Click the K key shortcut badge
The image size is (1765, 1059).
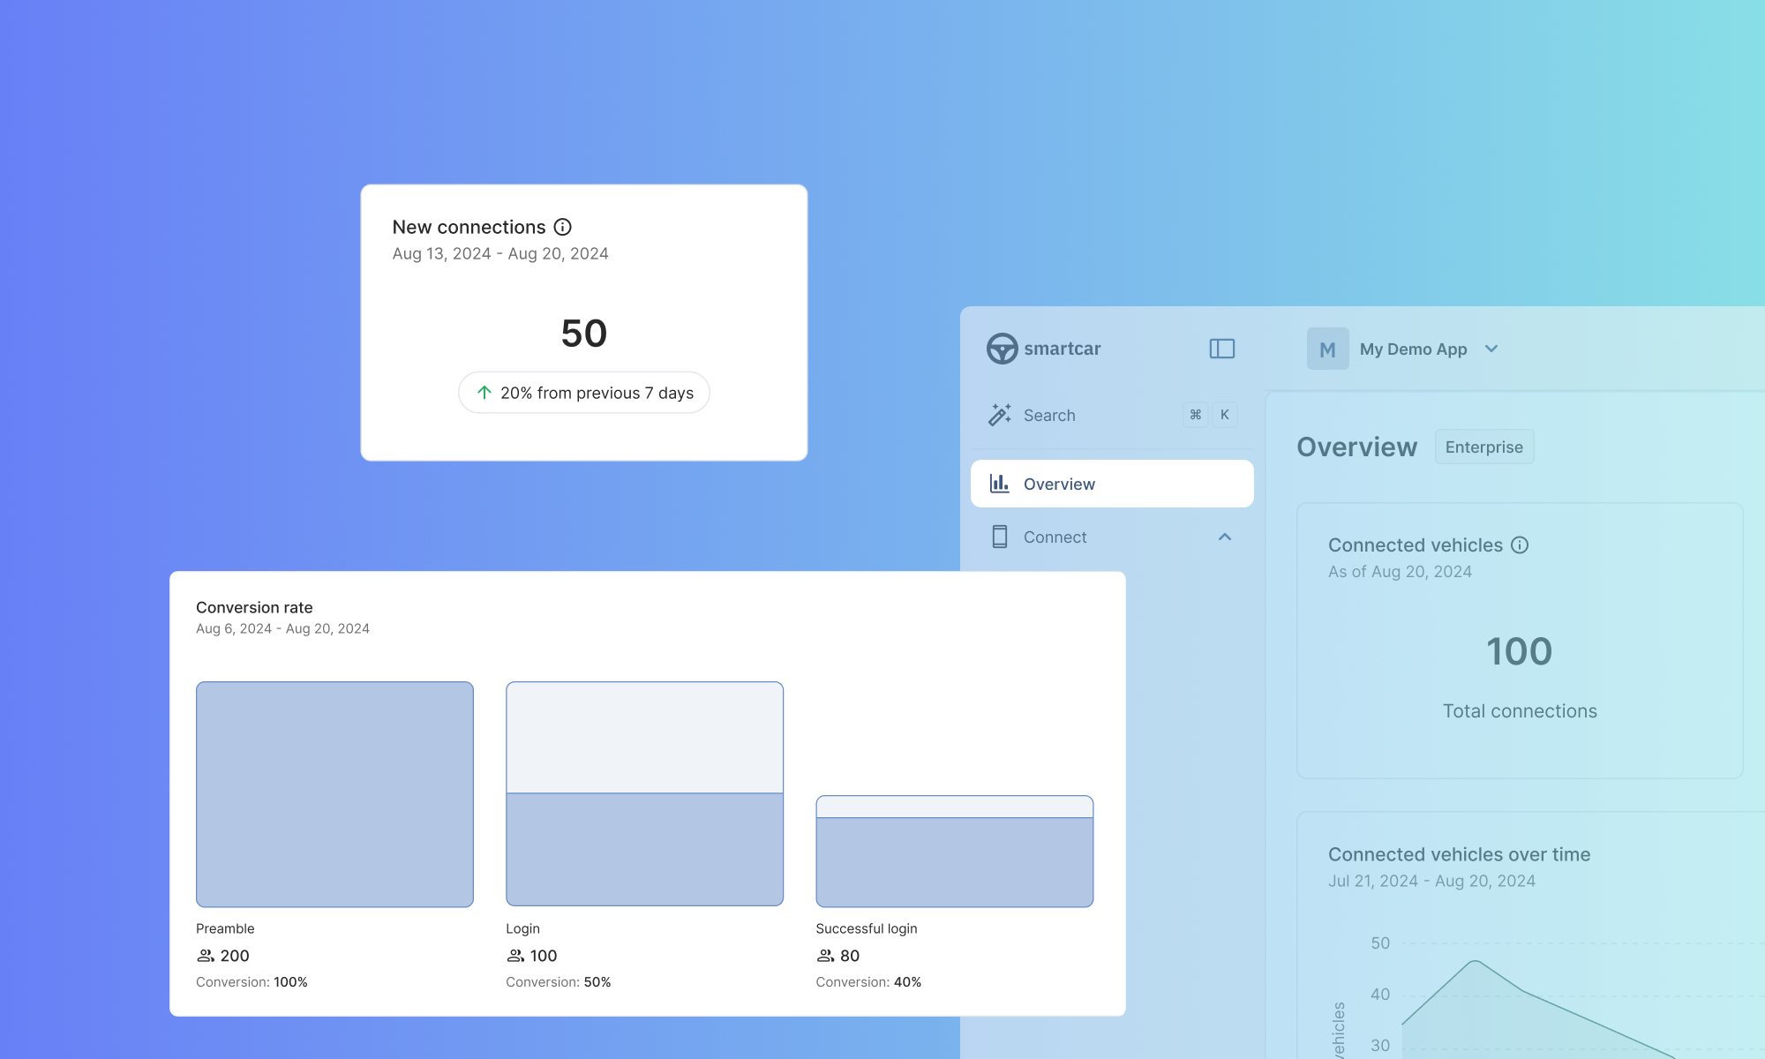(1225, 415)
